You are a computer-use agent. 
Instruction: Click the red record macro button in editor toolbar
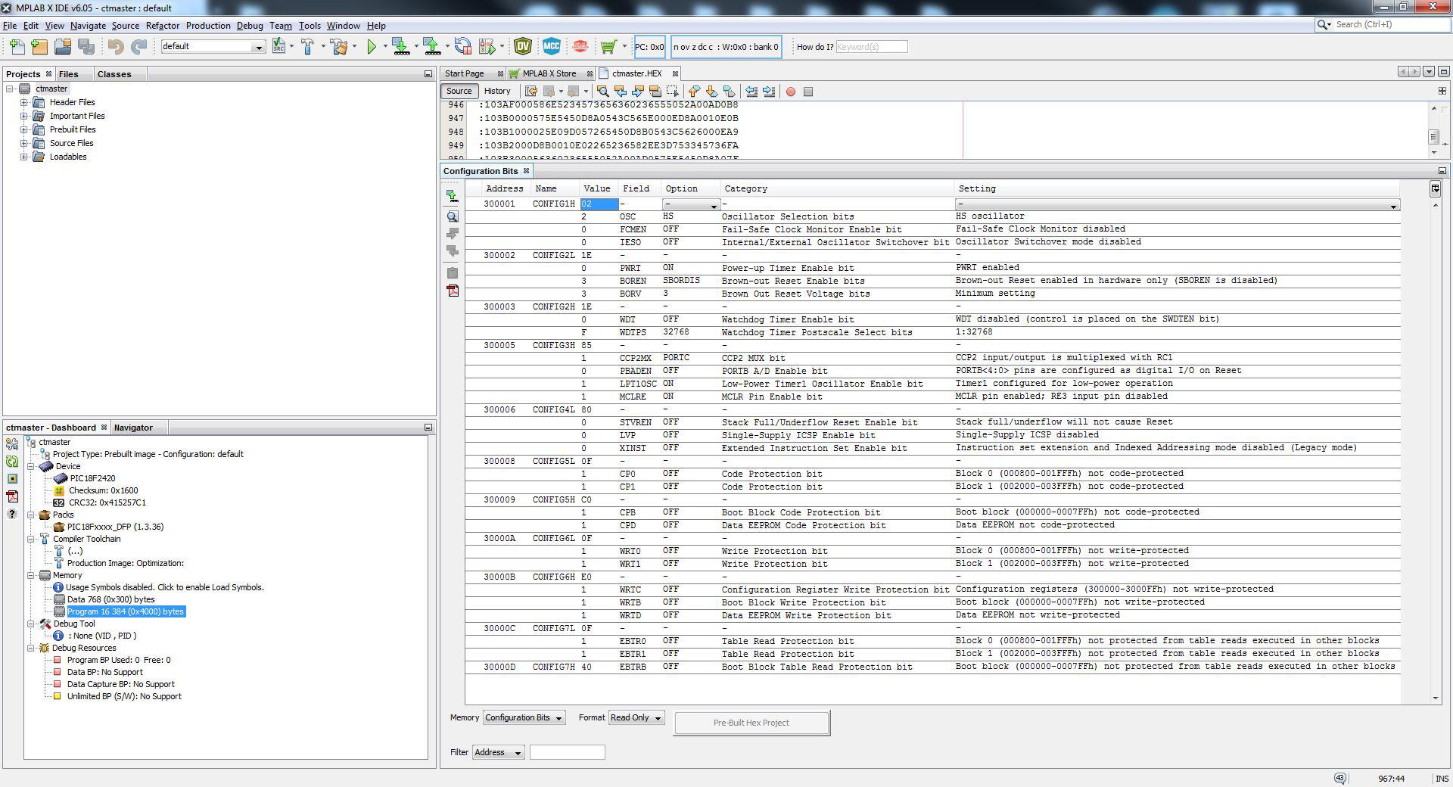791,92
